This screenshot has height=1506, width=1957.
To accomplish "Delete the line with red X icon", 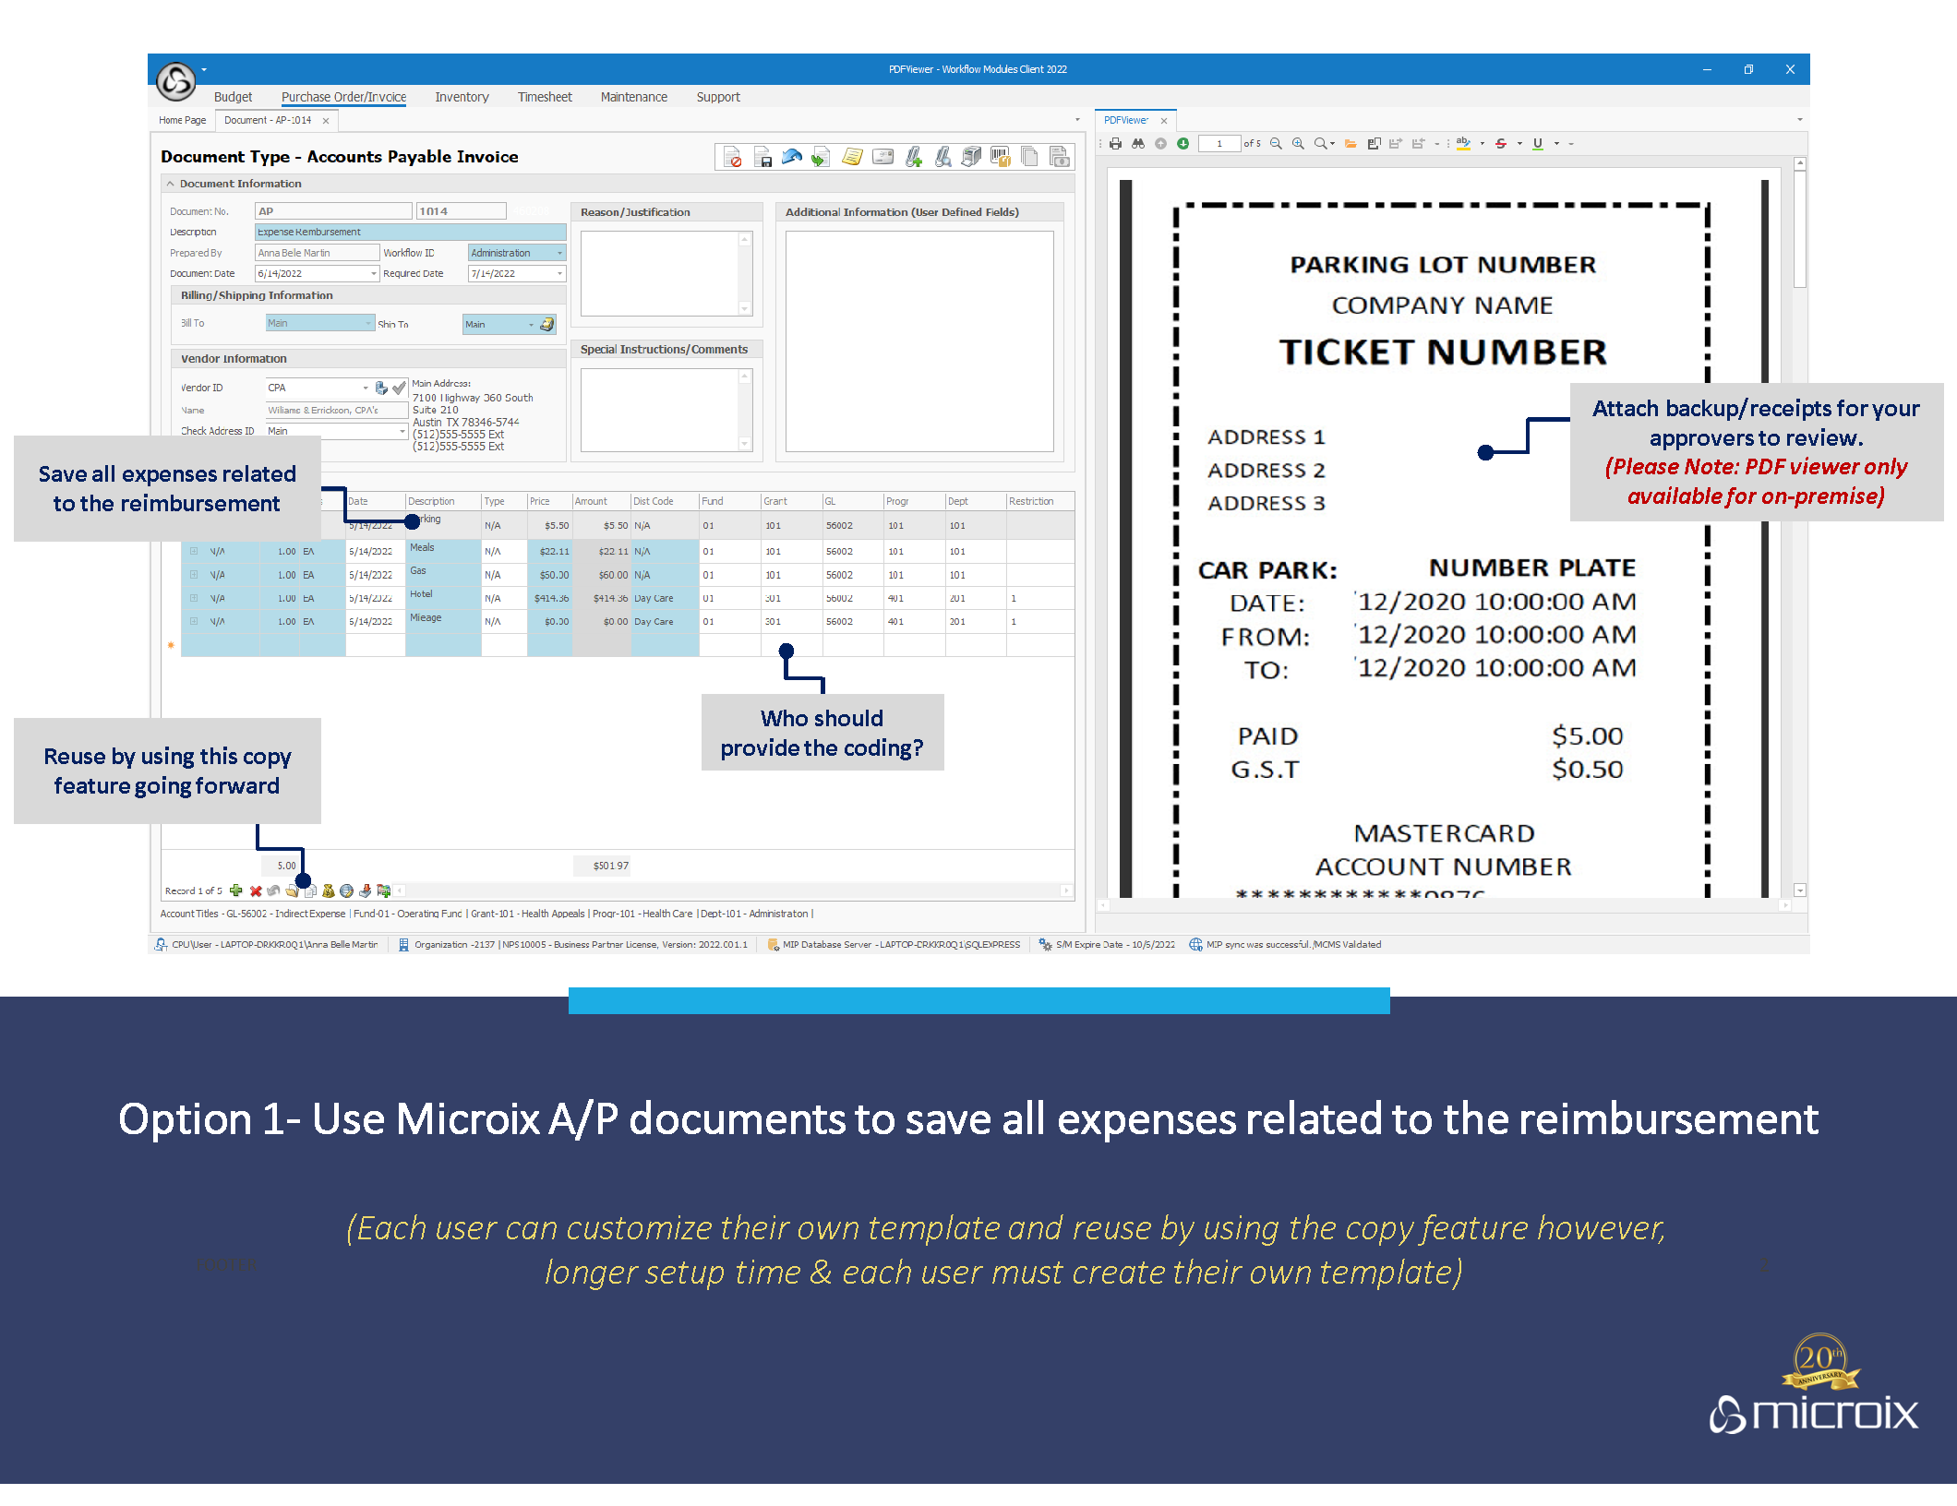I will (x=256, y=890).
